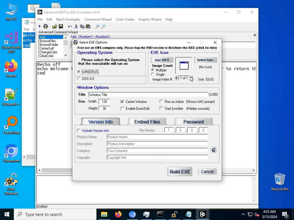294x220 pixels.
Task: Show hidden system tray icons
Action: point(243,214)
